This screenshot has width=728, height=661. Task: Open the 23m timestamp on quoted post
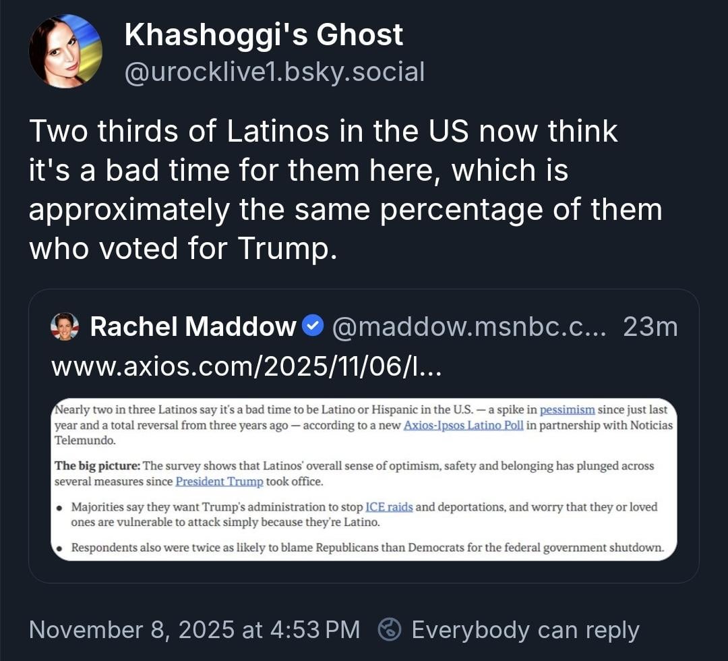(x=650, y=327)
